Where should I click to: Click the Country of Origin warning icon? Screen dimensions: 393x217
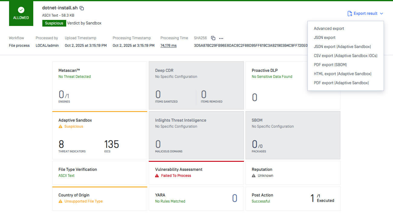60,201
